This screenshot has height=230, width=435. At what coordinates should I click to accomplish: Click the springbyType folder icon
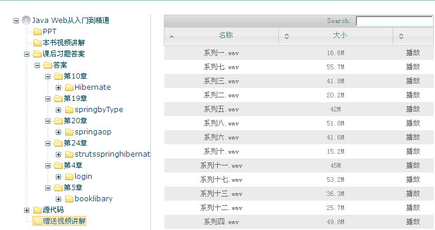[69, 110]
